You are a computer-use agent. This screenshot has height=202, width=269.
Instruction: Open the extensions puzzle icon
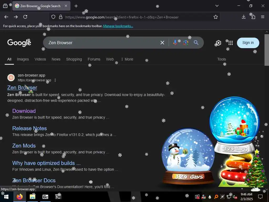coord(253,17)
